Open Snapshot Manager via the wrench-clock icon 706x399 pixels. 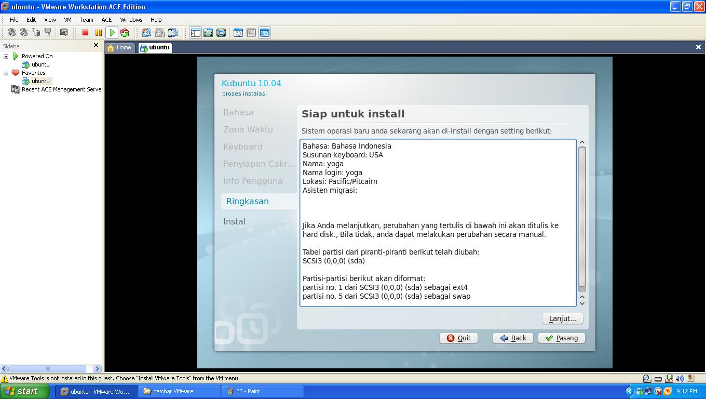pos(173,33)
